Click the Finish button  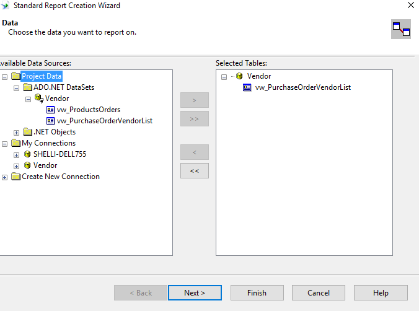[x=257, y=293]
